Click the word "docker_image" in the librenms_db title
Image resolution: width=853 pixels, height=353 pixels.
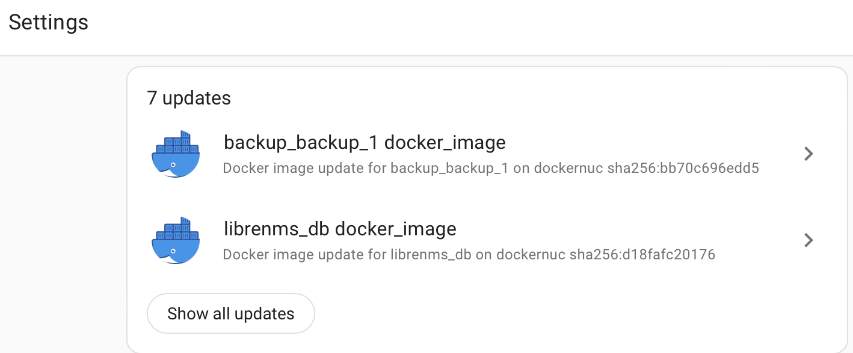point(395,229)
